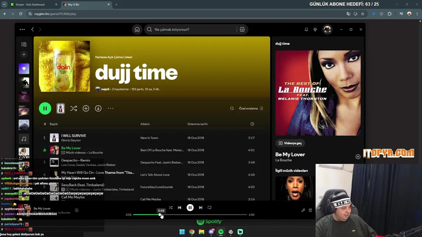Add current song to Liked from player bar
The width and height of the screenshot is (422, 237).
pyautogui.click(x=76, y=210)
